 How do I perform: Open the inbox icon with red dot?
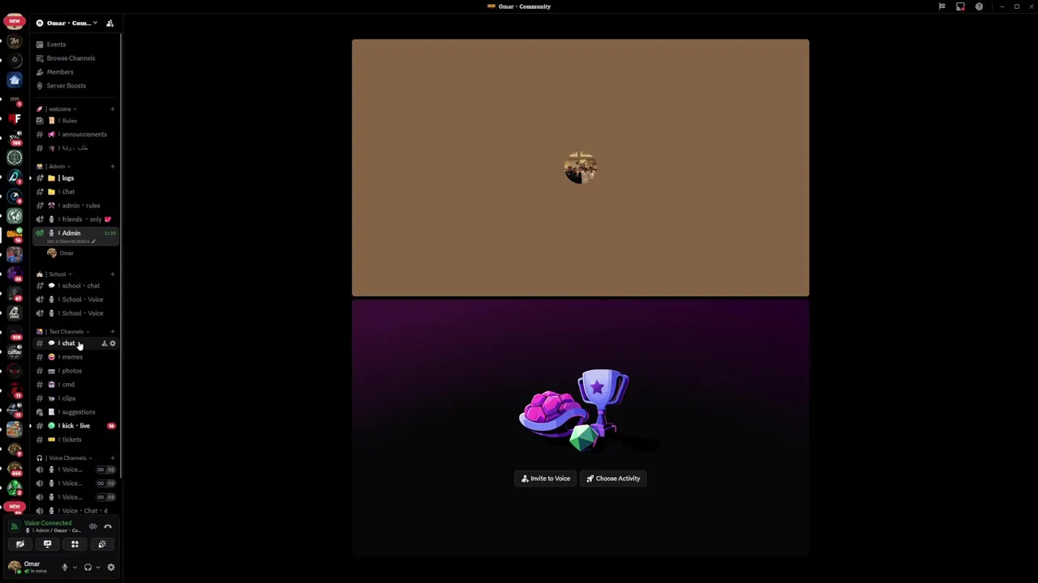pos(960,6)
